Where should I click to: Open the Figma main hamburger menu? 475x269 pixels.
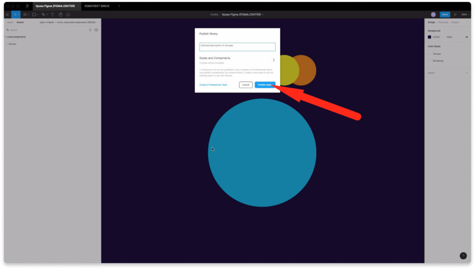7,14
